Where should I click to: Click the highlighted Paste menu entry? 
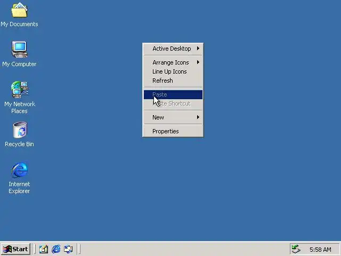pos(173,94)
